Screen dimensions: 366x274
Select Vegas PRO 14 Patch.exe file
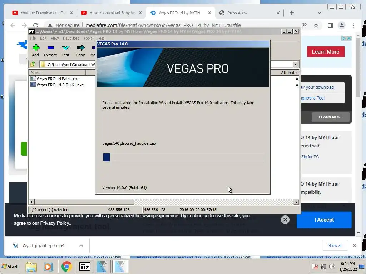point(58,79)
